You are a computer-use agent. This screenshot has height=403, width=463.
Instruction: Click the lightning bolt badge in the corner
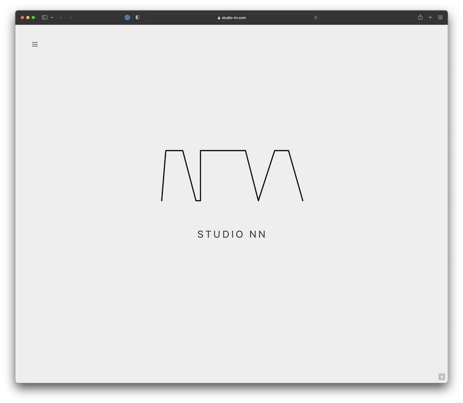point(441,376)
